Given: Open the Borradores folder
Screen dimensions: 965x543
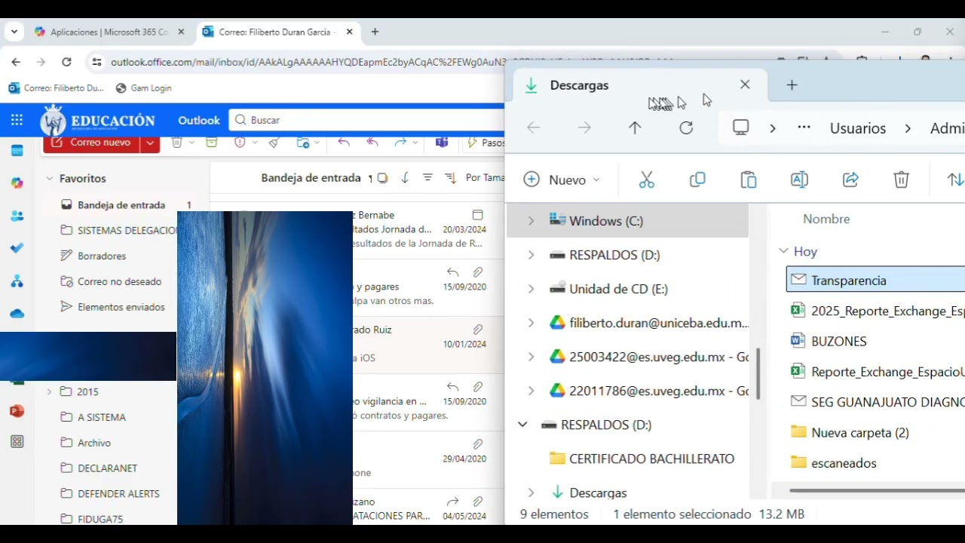Looking at the screenshot, I should [x=102, y=256].
